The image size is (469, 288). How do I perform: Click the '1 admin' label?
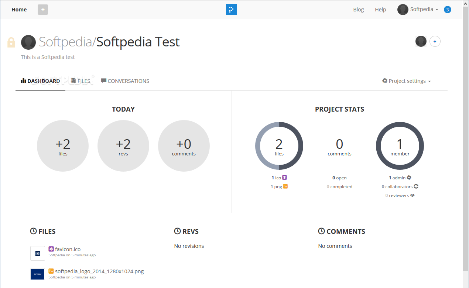[x=397, y=178]
